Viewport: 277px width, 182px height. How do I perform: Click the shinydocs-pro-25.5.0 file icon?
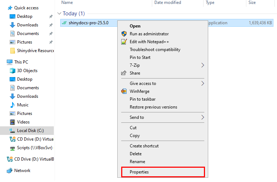pos(64,23)
